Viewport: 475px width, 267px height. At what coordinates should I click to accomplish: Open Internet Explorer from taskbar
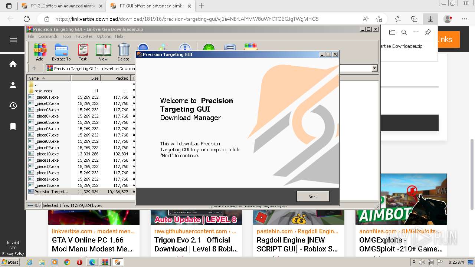pos(29,262)
